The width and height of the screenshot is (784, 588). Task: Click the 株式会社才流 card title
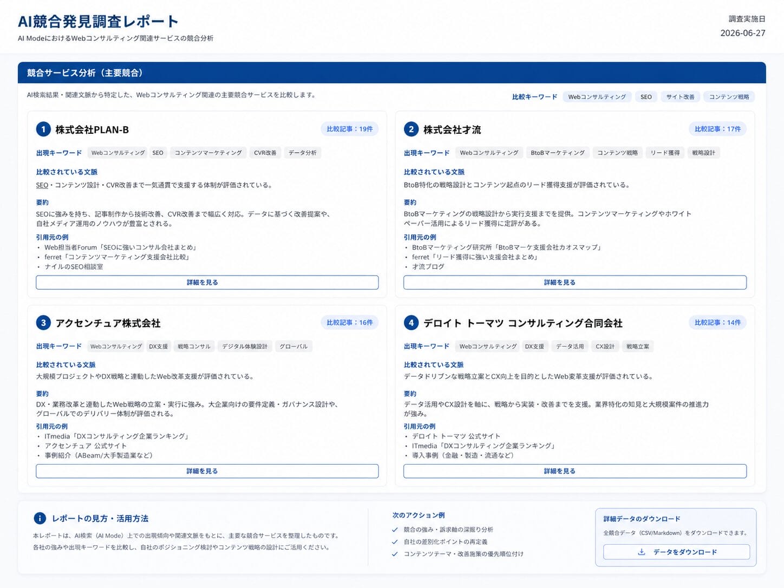[x=452, y=129]
